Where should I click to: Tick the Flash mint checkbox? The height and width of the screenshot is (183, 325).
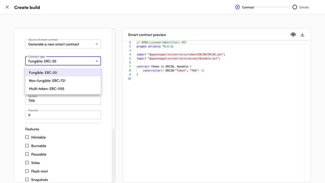tap(27, 171)
